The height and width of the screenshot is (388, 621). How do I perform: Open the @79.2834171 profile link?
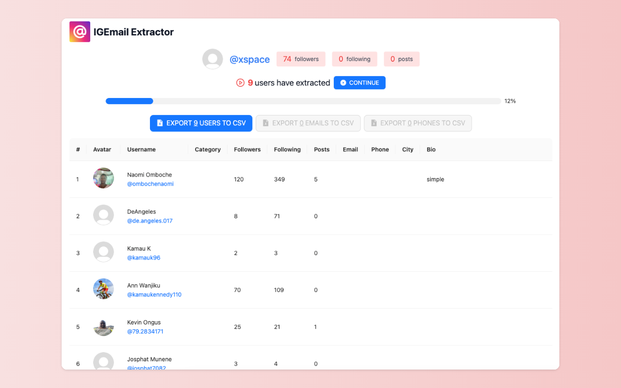click(x=145, y=331)
